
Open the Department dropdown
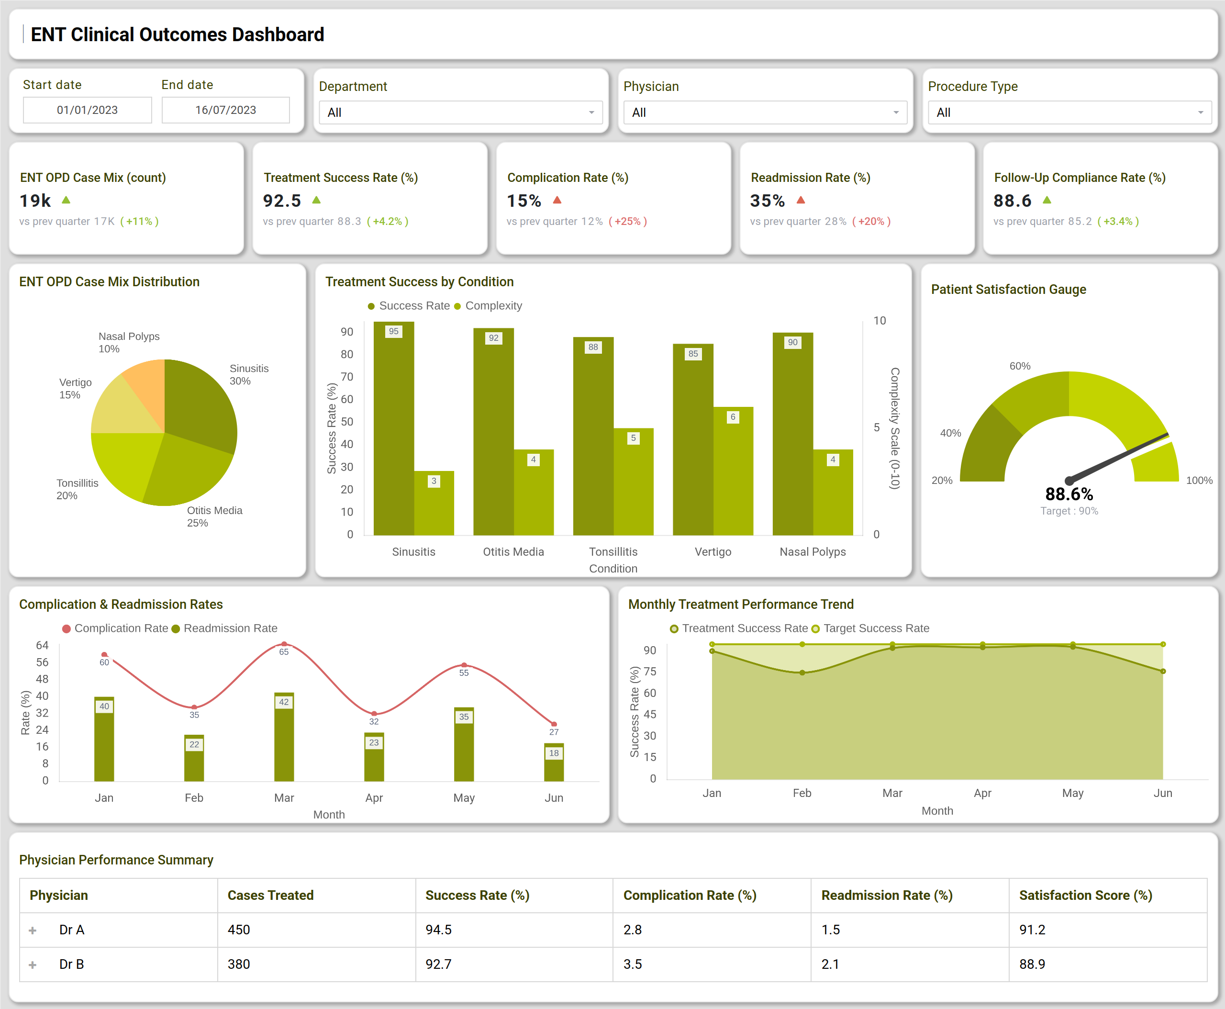(x=460, y=113)
